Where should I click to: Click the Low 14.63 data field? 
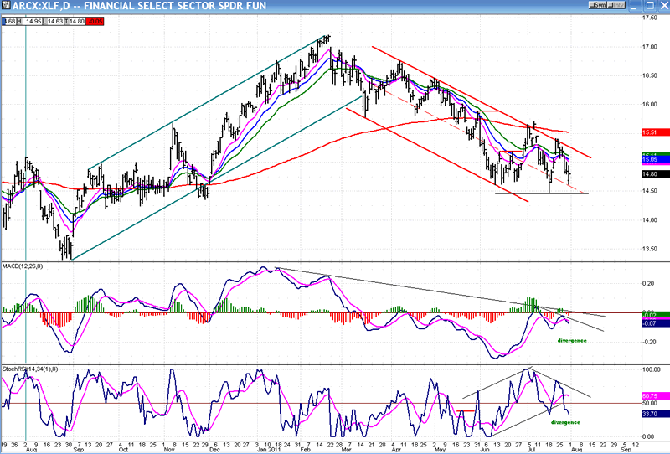click(x=56, y=20)
